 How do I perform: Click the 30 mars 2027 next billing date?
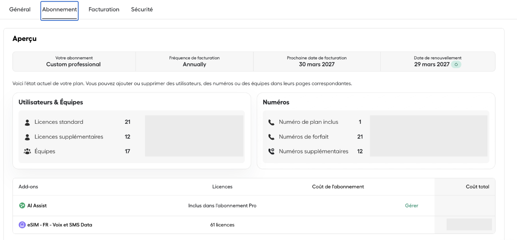[x=317, y=64]
